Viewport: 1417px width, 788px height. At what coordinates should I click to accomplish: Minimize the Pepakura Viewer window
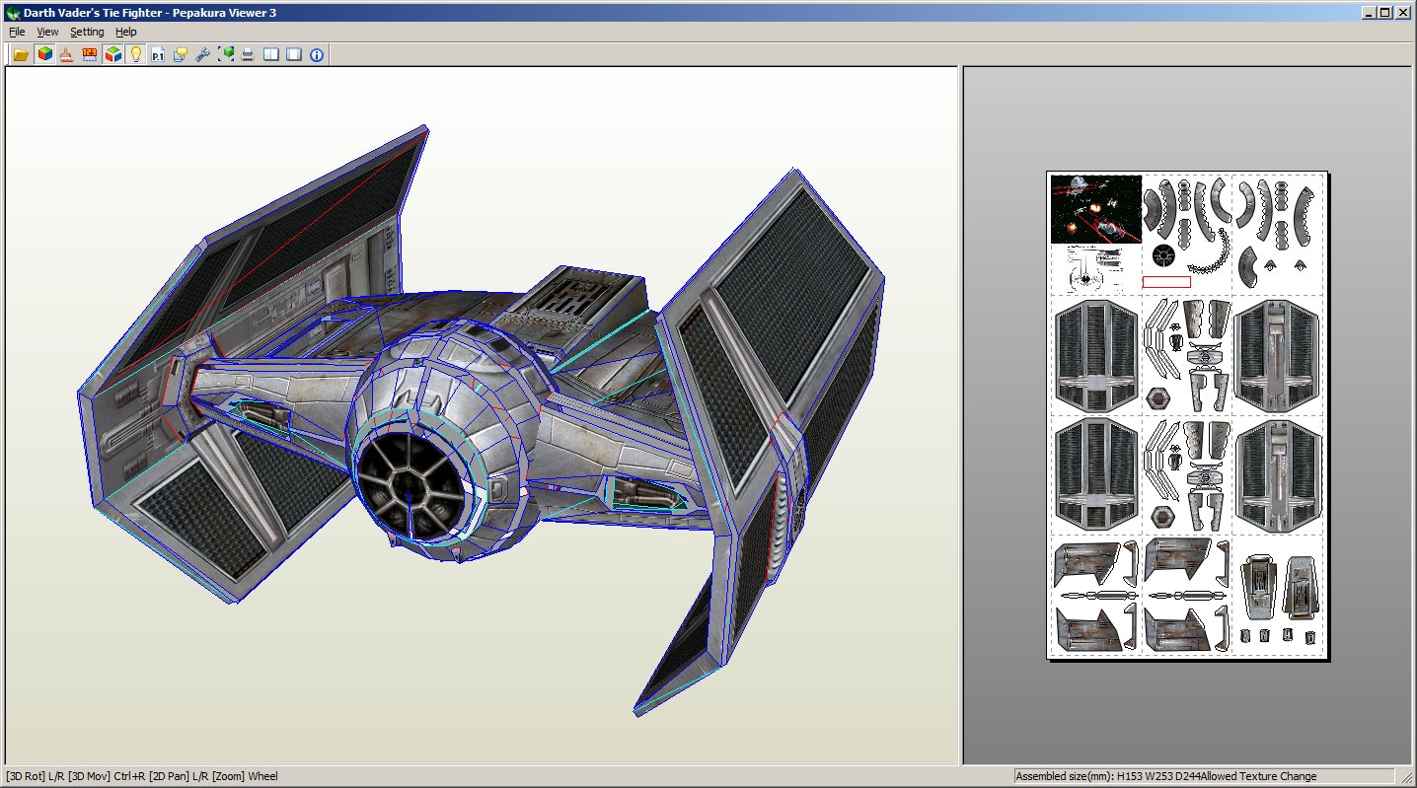pos(1370,12)
